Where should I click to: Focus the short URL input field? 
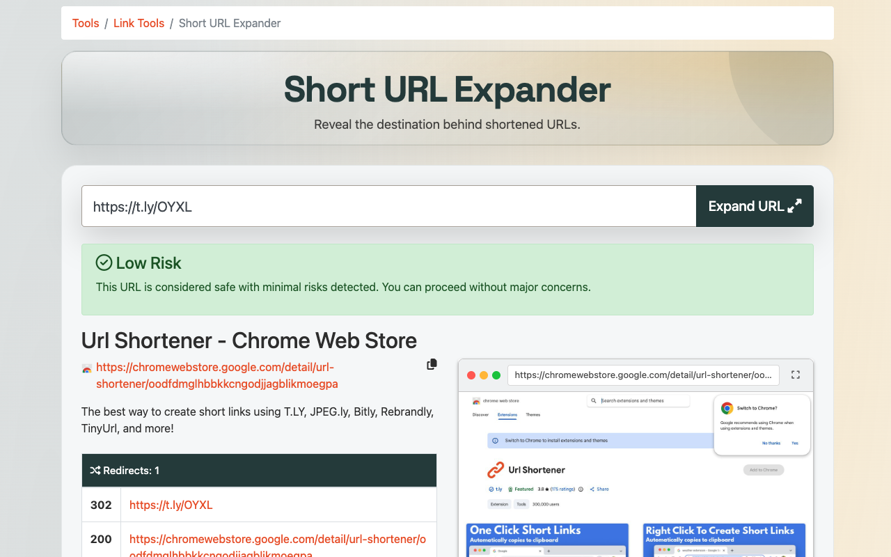(x=388, y=206)
